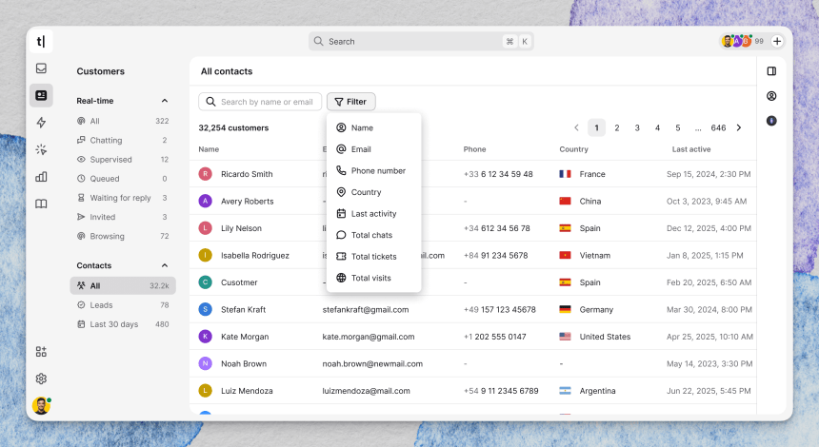Focus the top Search bar
The width and height of the screenshot is (819, 447).
(421, 41)
